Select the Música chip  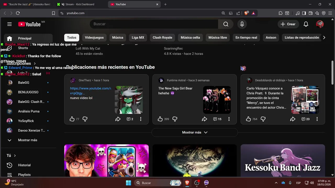click(118, 38)
